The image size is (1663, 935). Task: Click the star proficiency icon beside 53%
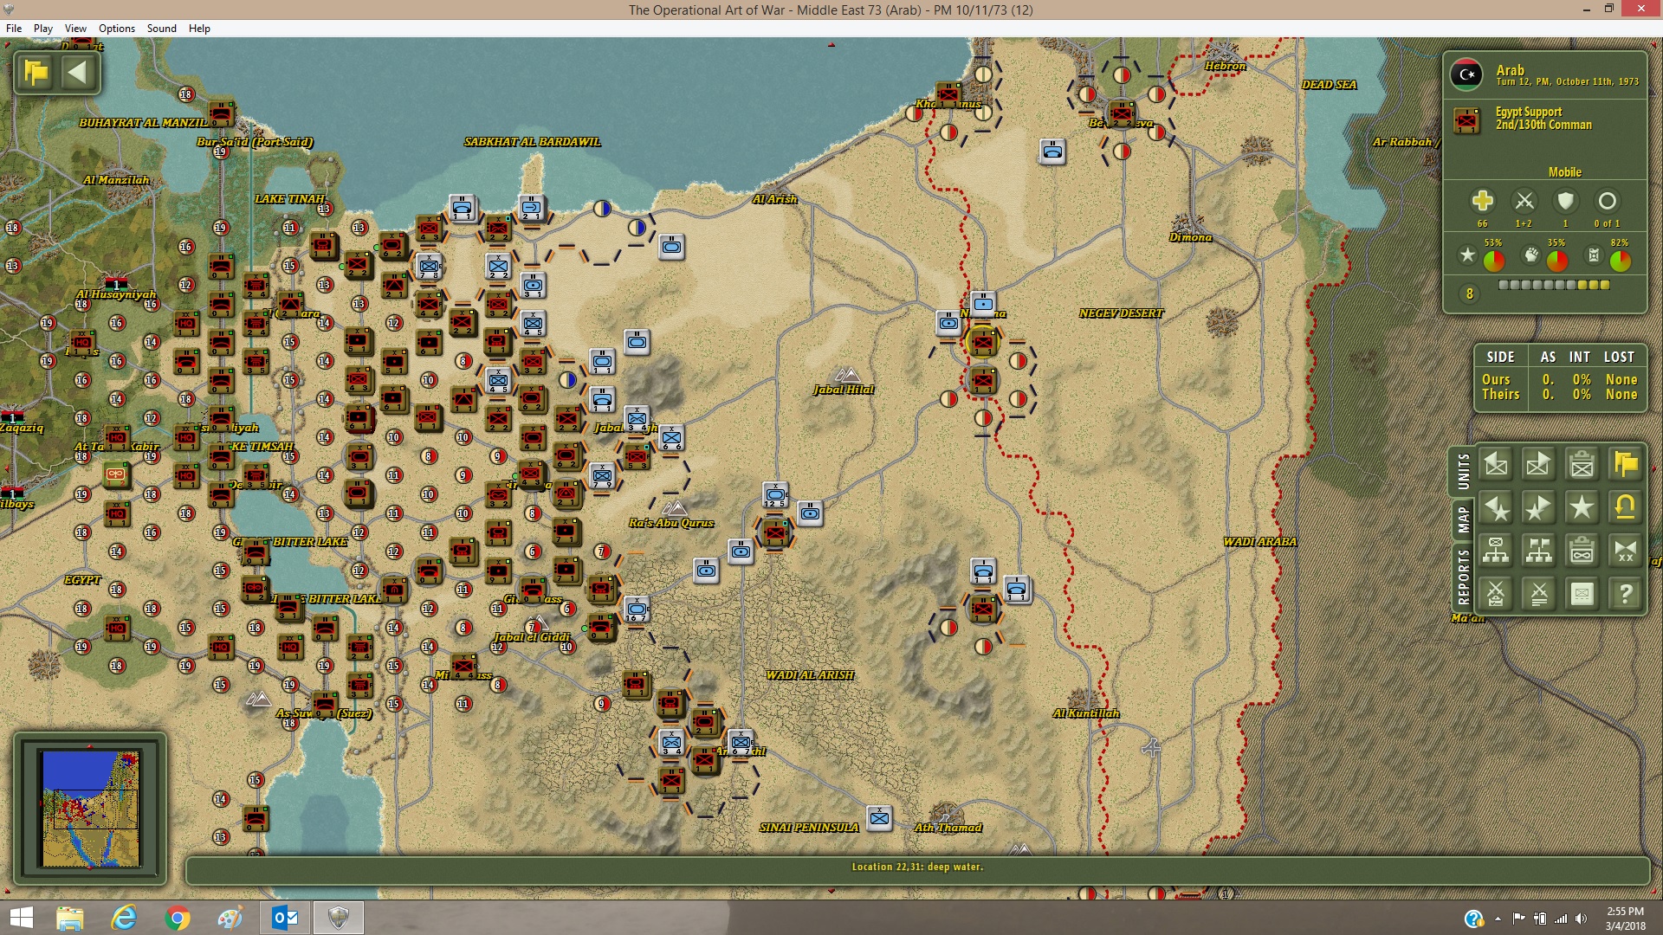tap(1467, 255)
